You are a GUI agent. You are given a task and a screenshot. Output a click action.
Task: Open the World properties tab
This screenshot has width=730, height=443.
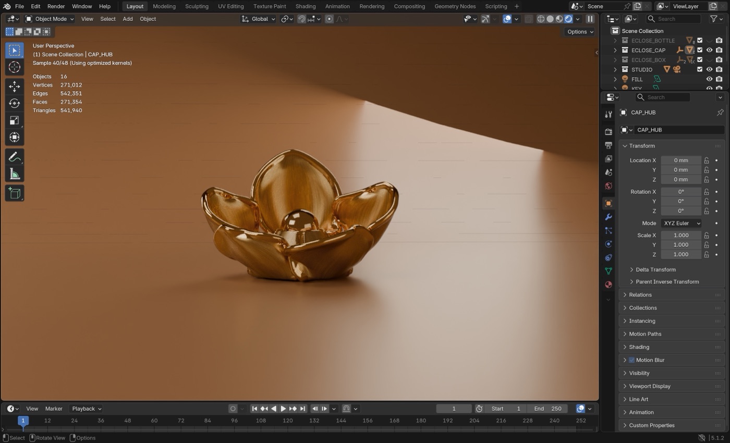pyautogui.click(x=608, y=186)
